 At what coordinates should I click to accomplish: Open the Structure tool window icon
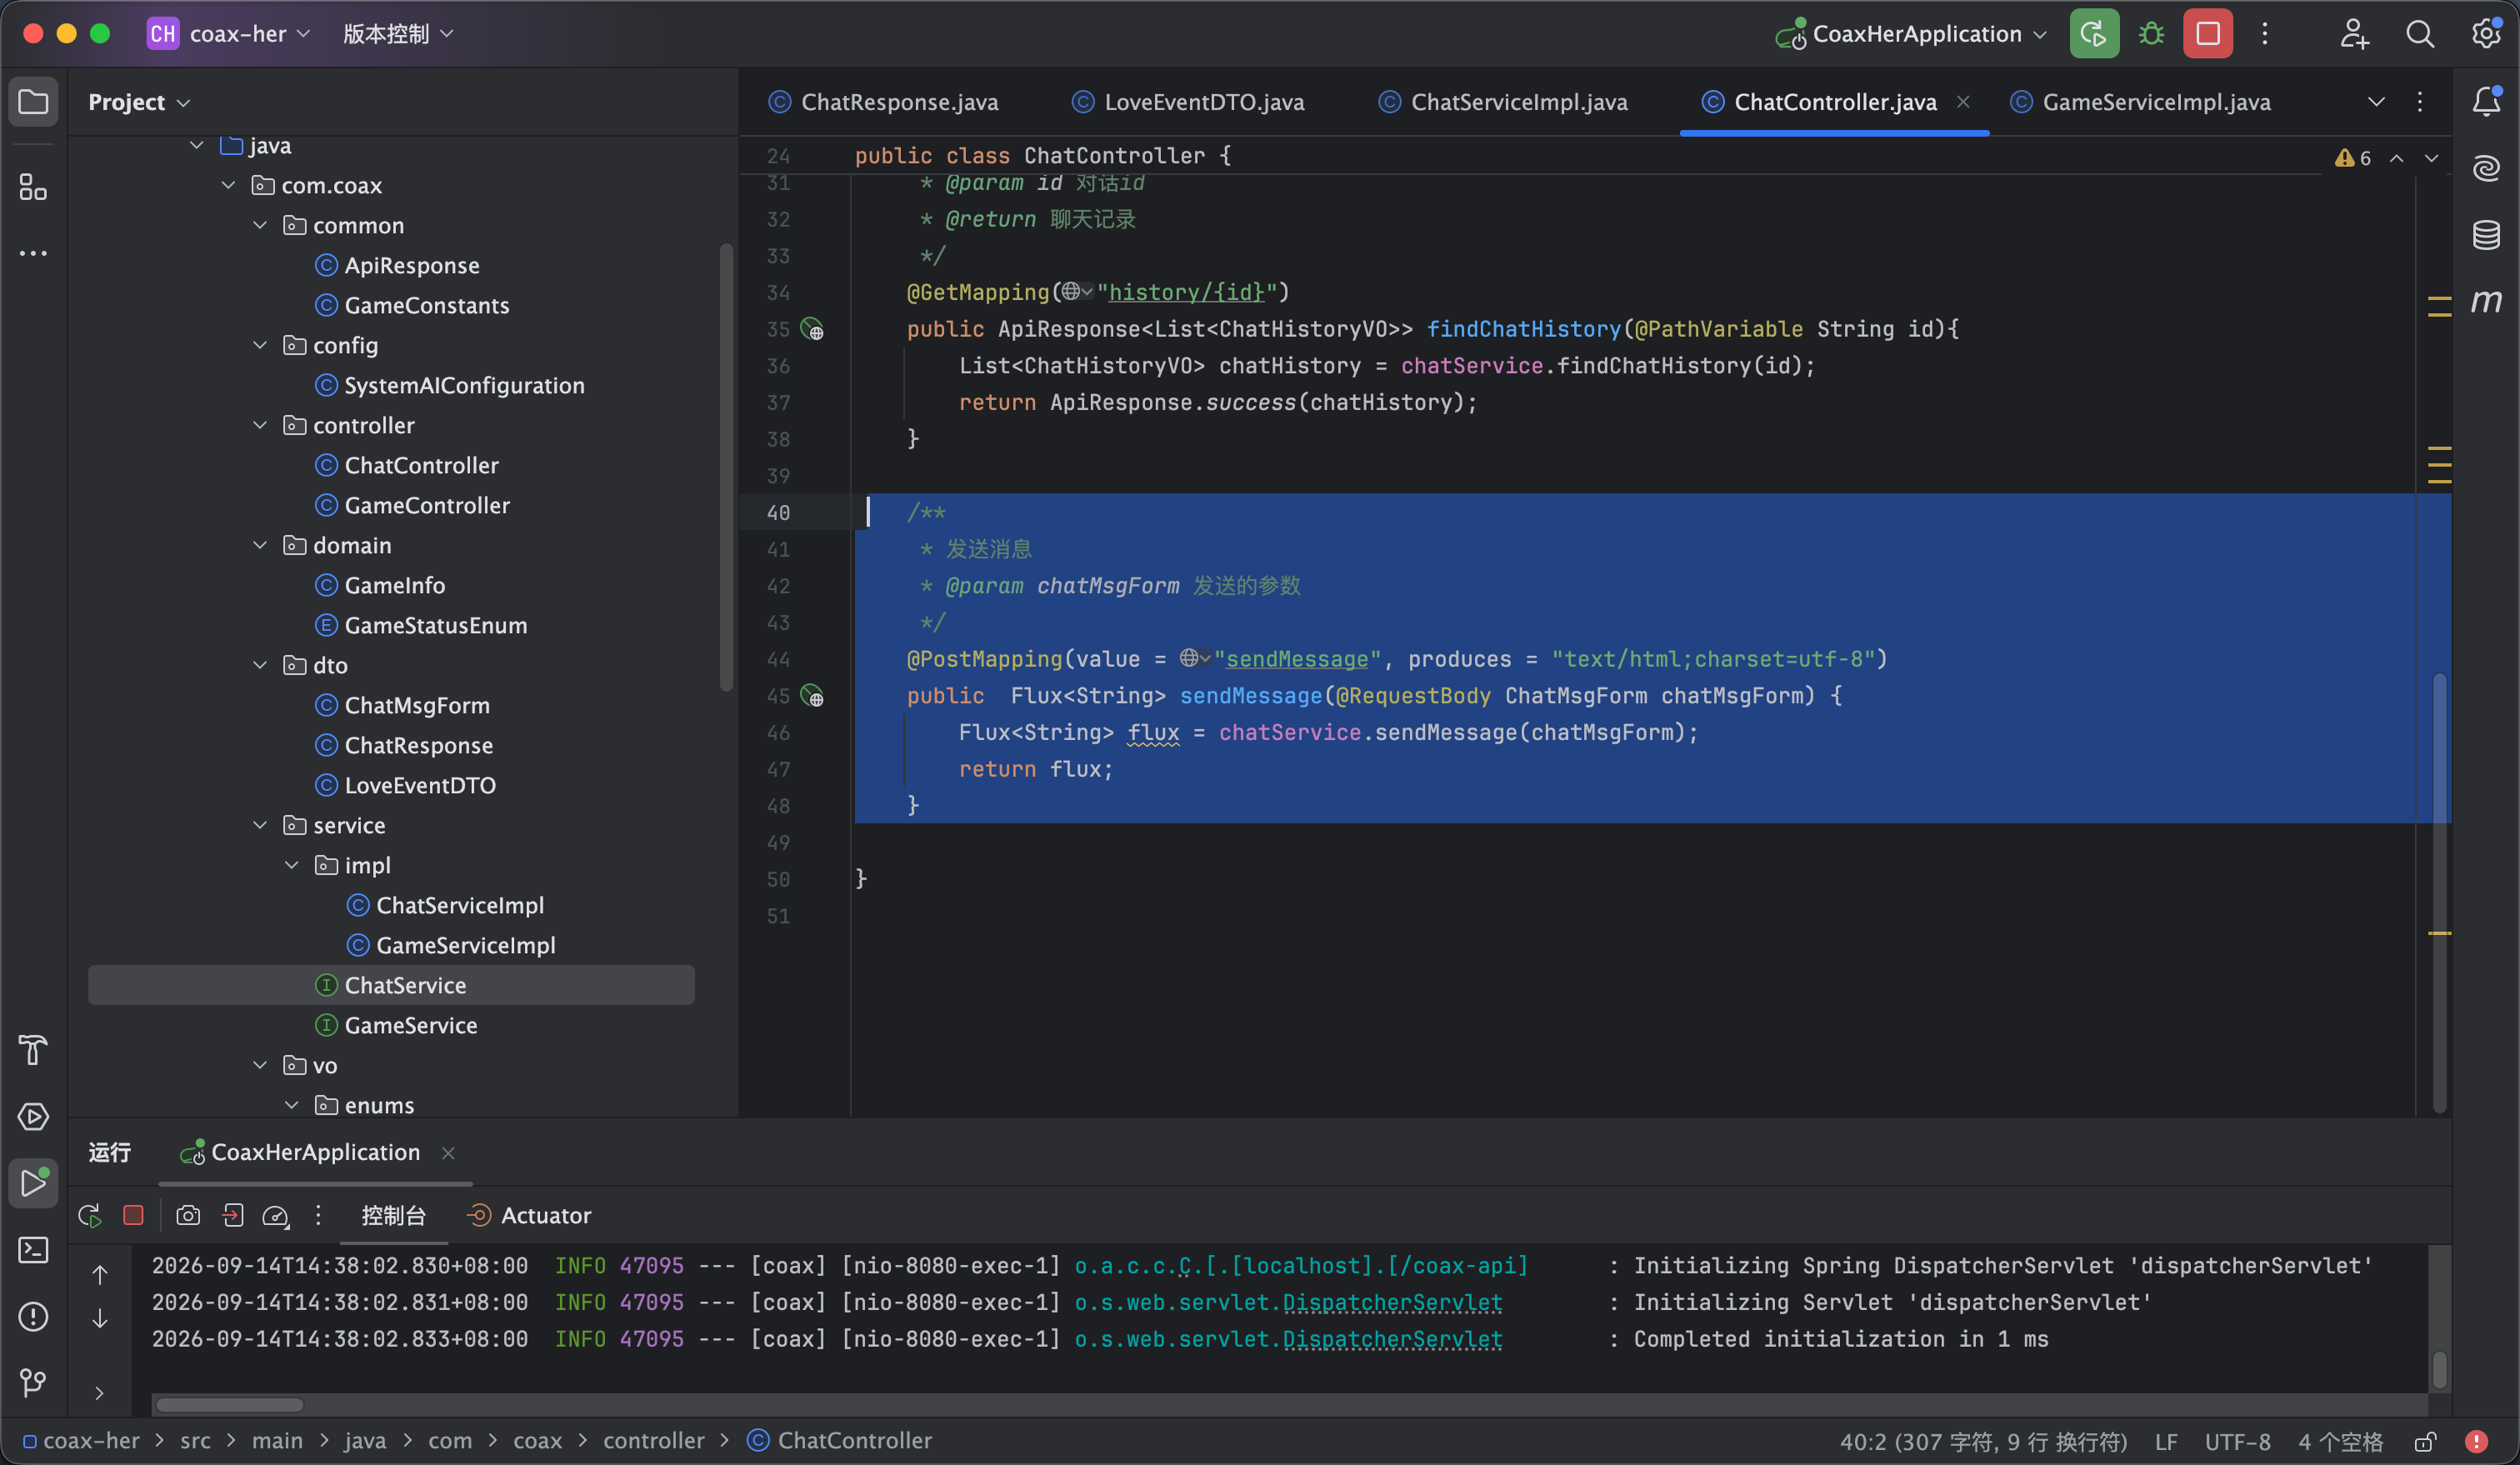(x=33, y=187)
